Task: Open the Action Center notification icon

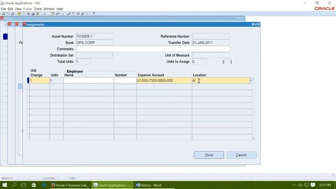Action: 313,185
